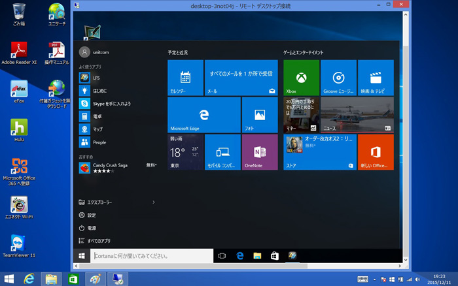Screen dimensions: 458x286
Task: Click host Windows 8 Start button
Action: [x=9, y=279]
